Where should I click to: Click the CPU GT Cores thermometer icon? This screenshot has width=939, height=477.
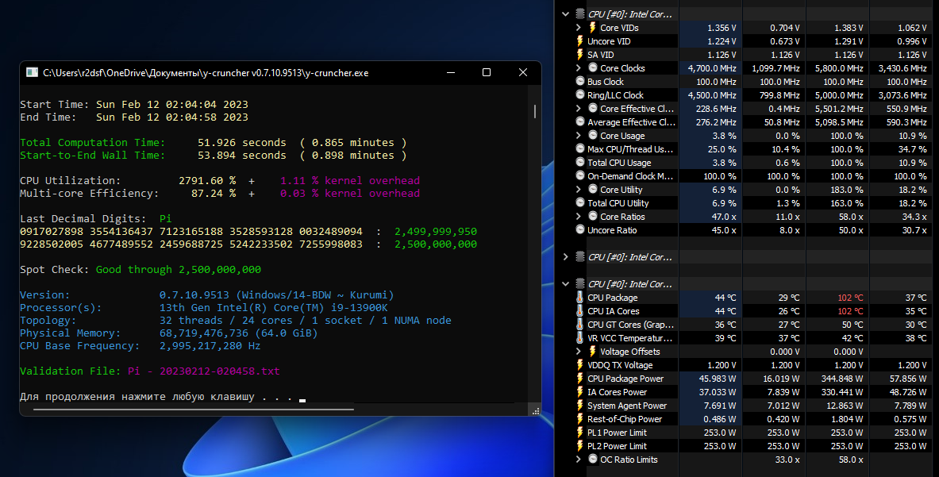[x=579, y=325]
